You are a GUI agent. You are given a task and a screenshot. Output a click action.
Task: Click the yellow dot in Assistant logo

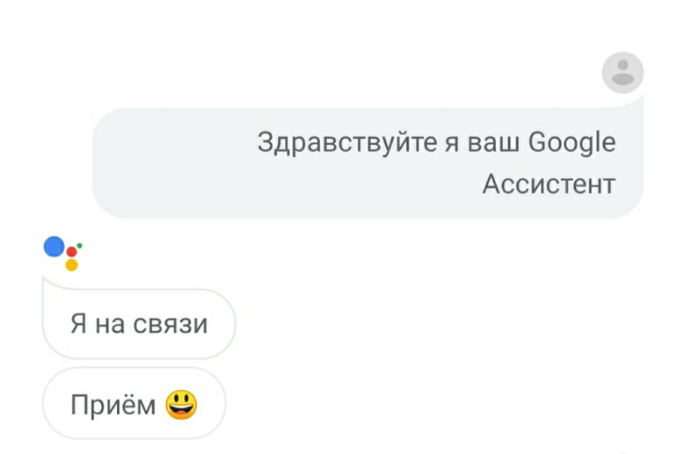pyautogui.click(x=72, y=264)
